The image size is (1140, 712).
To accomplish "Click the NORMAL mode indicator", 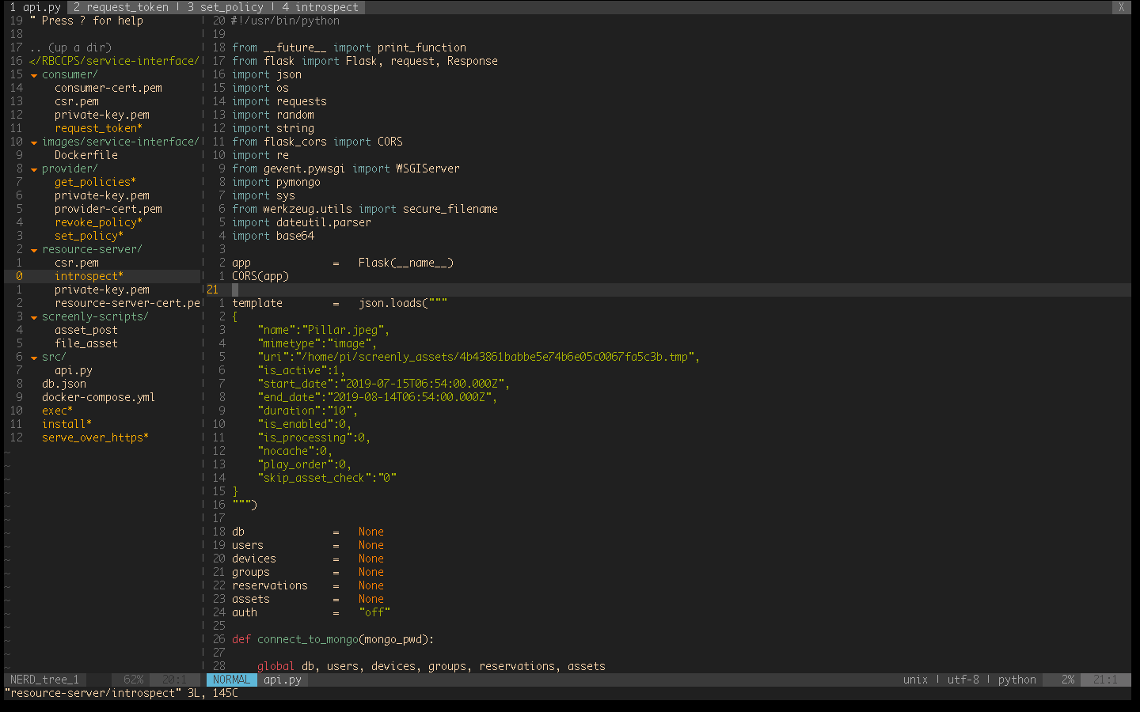I will [x=232, y=680].
